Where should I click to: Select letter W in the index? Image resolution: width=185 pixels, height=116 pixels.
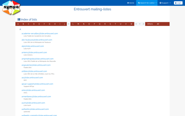click(131, 24)
